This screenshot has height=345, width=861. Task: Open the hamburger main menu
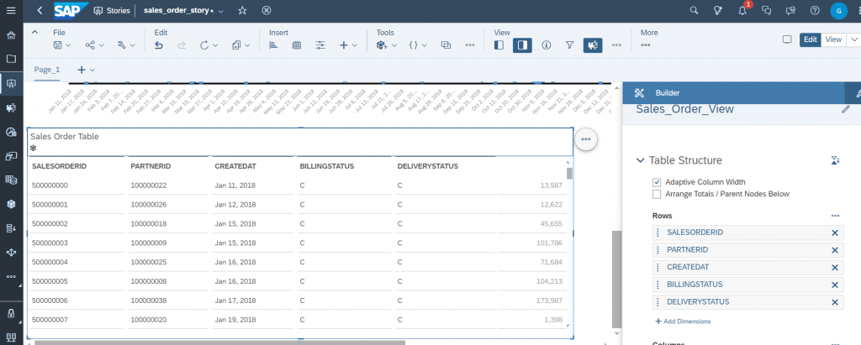[11, 10]
